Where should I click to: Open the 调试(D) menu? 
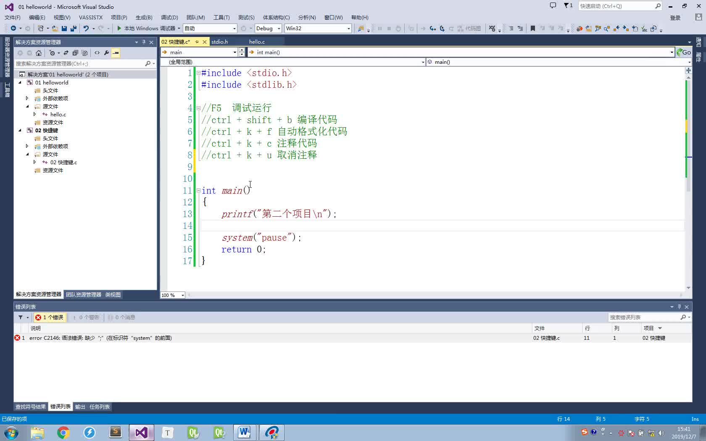[169, 17]
